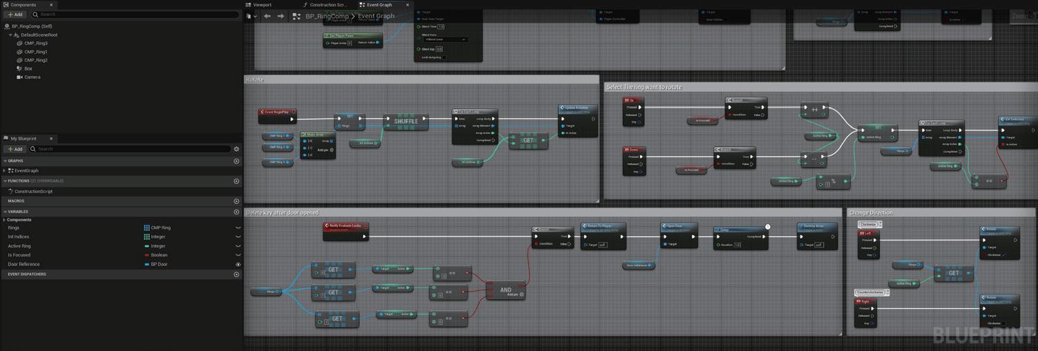Toggle Clockwise checkbox on lower Rotate node
Image resolution: width=1038 pixels, height=351 pixels.
click(1003, 323)
